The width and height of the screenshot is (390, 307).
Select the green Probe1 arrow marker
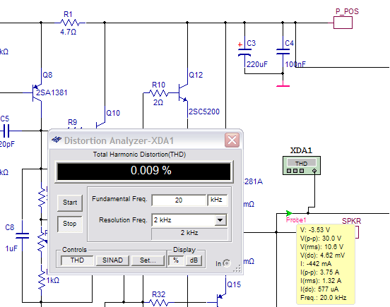coord(289,213)
